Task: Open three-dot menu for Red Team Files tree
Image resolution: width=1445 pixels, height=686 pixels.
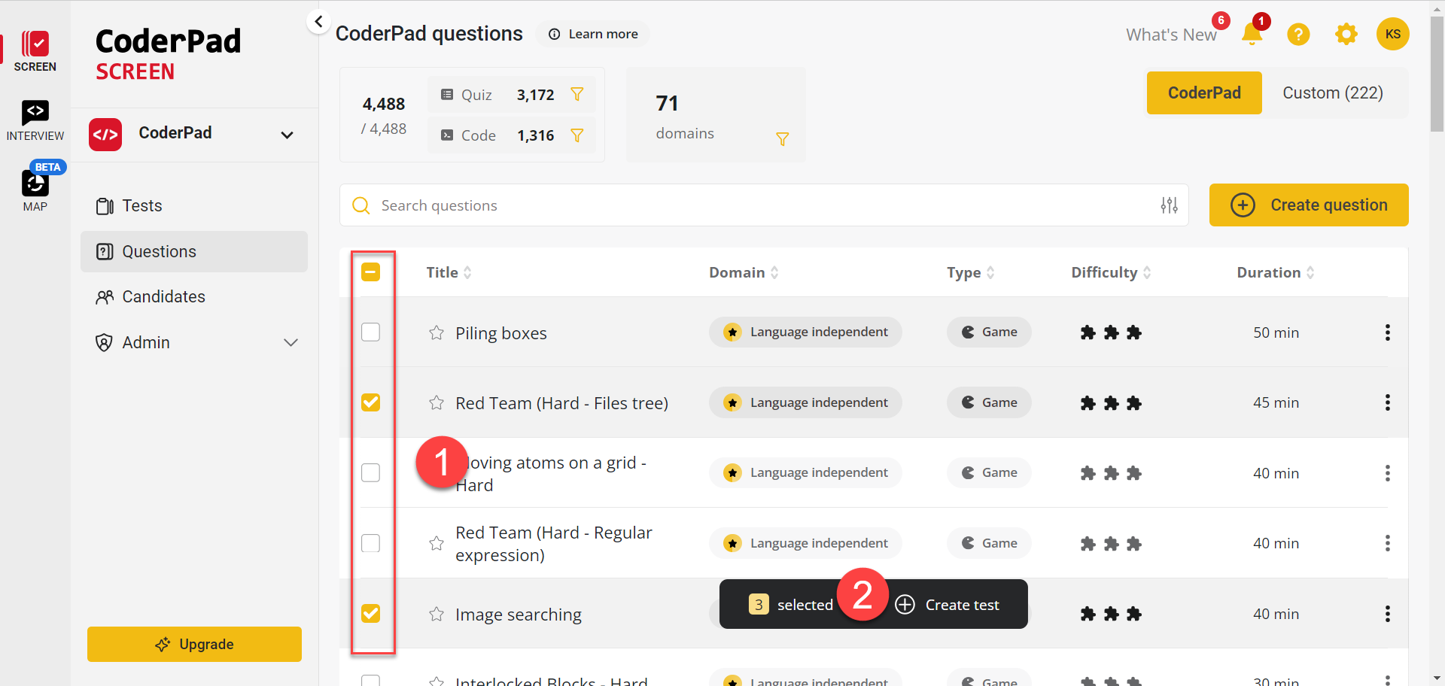Action: 1387,402
